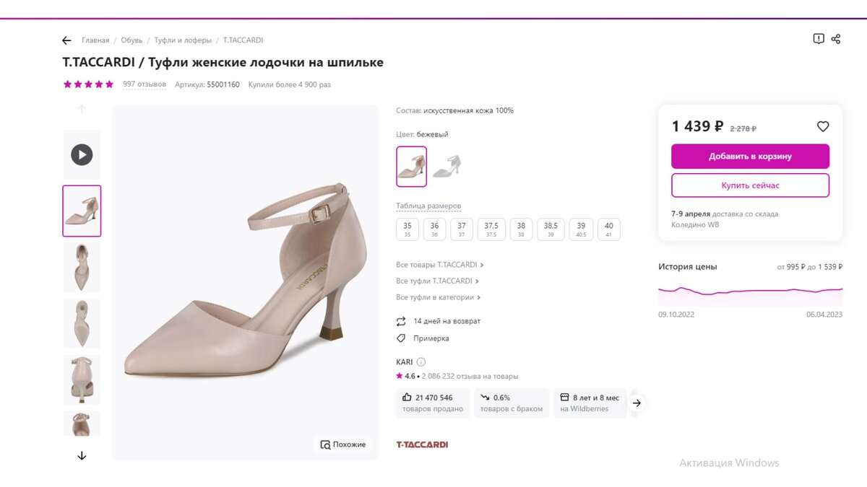Click the back arrow icon
867x487 pixels.
click(66, 40)
